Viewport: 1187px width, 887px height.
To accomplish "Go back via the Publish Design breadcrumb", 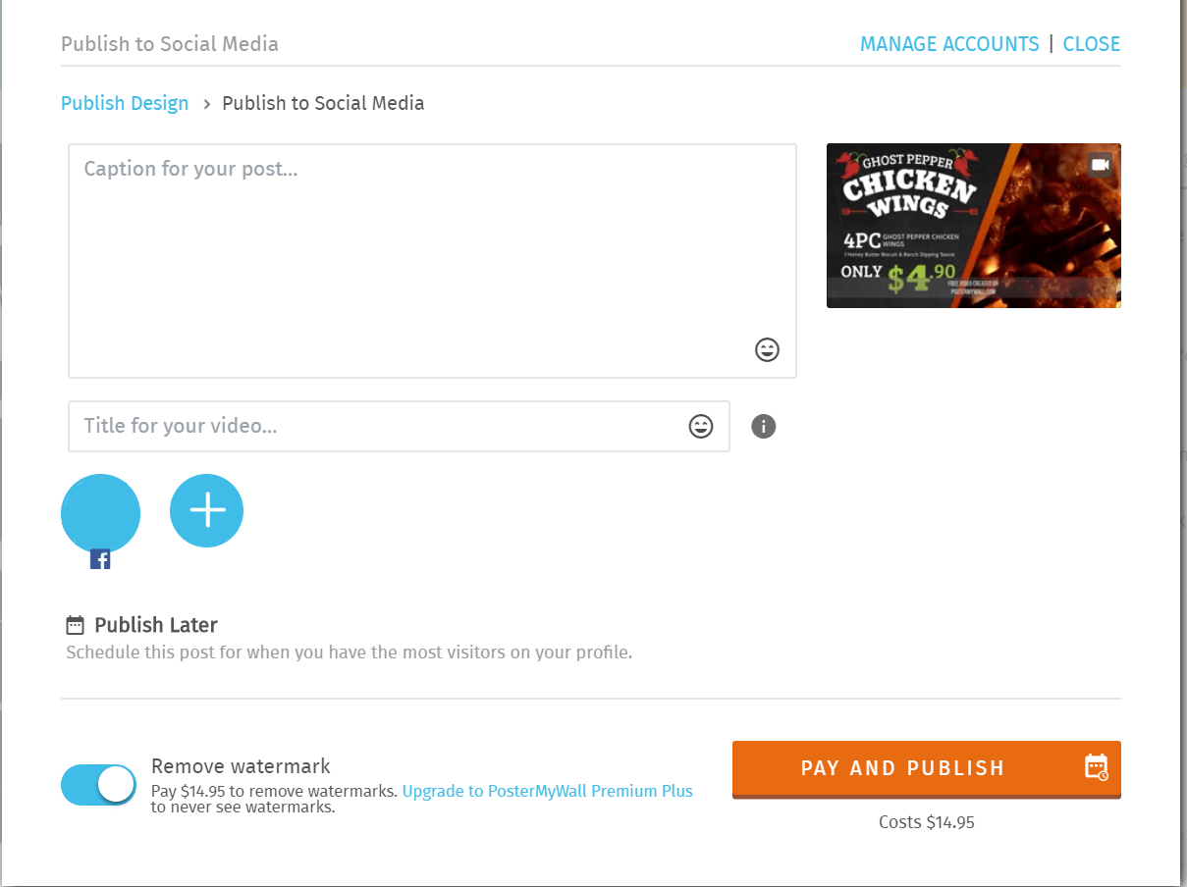I will (x=124, y=102).
